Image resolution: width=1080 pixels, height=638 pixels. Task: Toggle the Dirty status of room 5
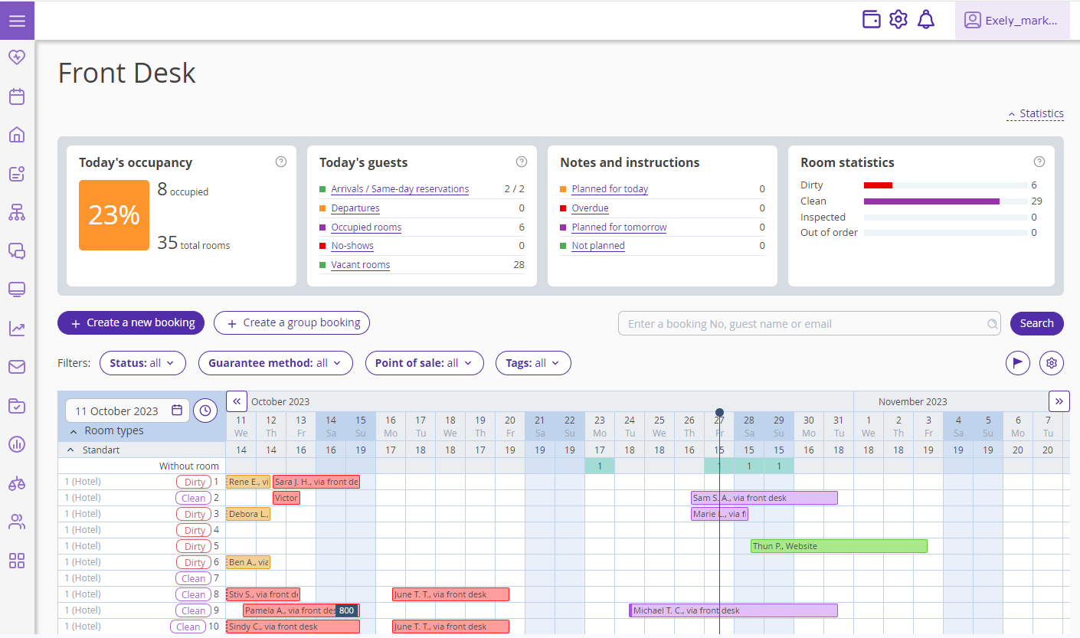point(195,546)
